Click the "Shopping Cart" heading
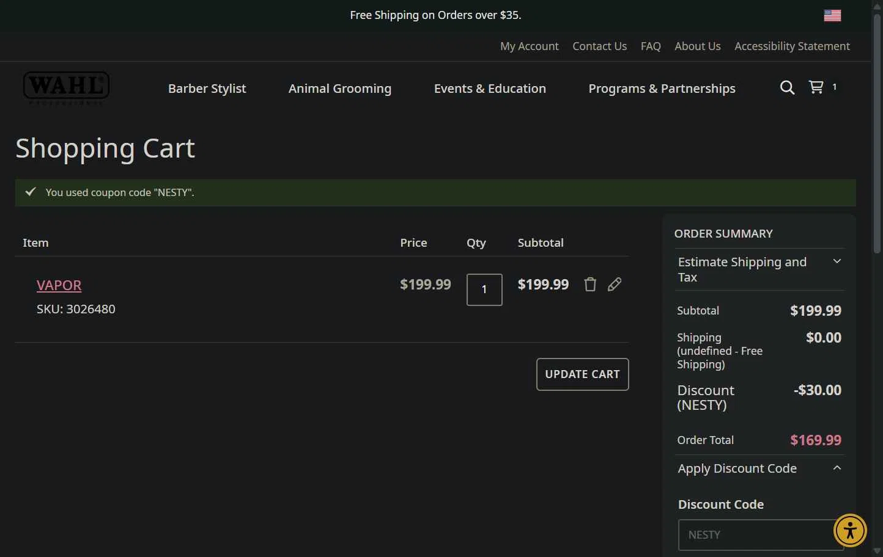Screen dimensions: 883x557 click(x=105, y=148)
